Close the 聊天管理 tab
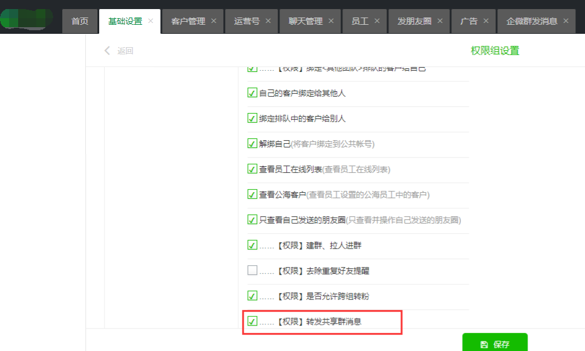 [331, 21]
